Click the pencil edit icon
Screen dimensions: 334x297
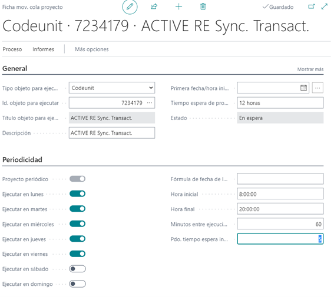130,6
